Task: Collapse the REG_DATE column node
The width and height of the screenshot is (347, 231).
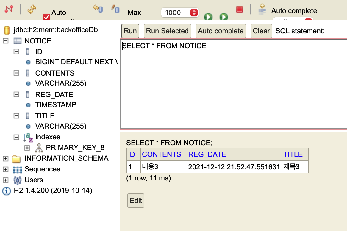Action: [x=16, y=94]
